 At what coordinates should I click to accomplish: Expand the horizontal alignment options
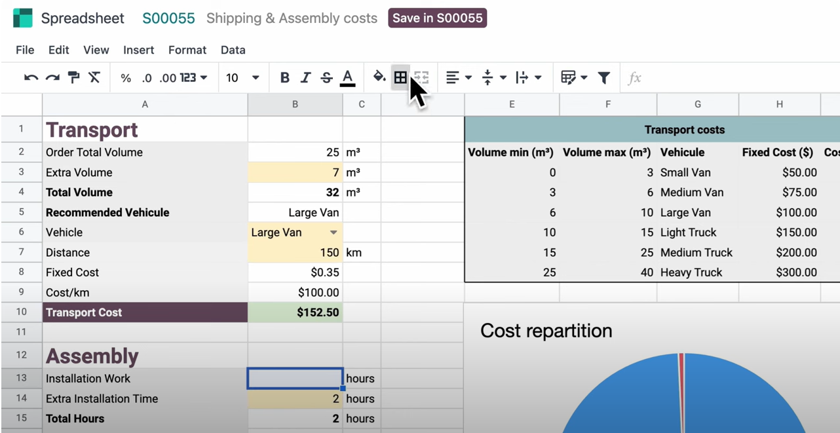tap(467, 77)
